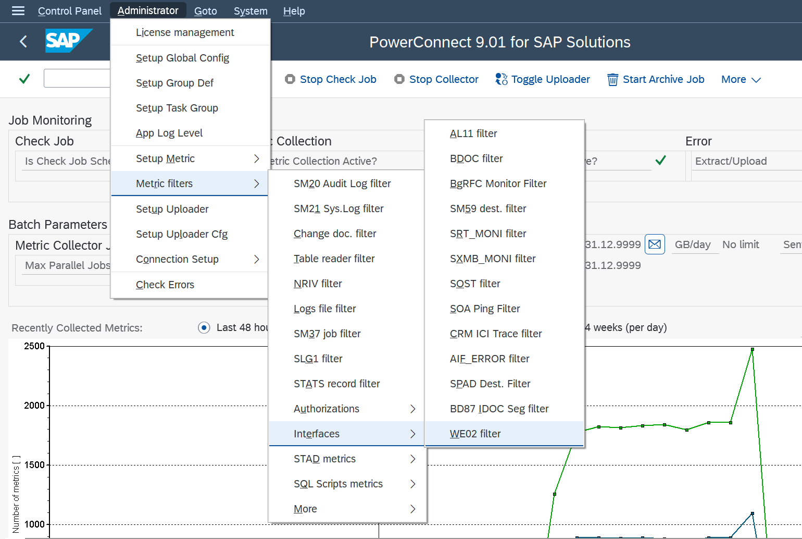Choose Logs file filter
The height and width of the screenshot is (539, 802).
tap(347, 309)
